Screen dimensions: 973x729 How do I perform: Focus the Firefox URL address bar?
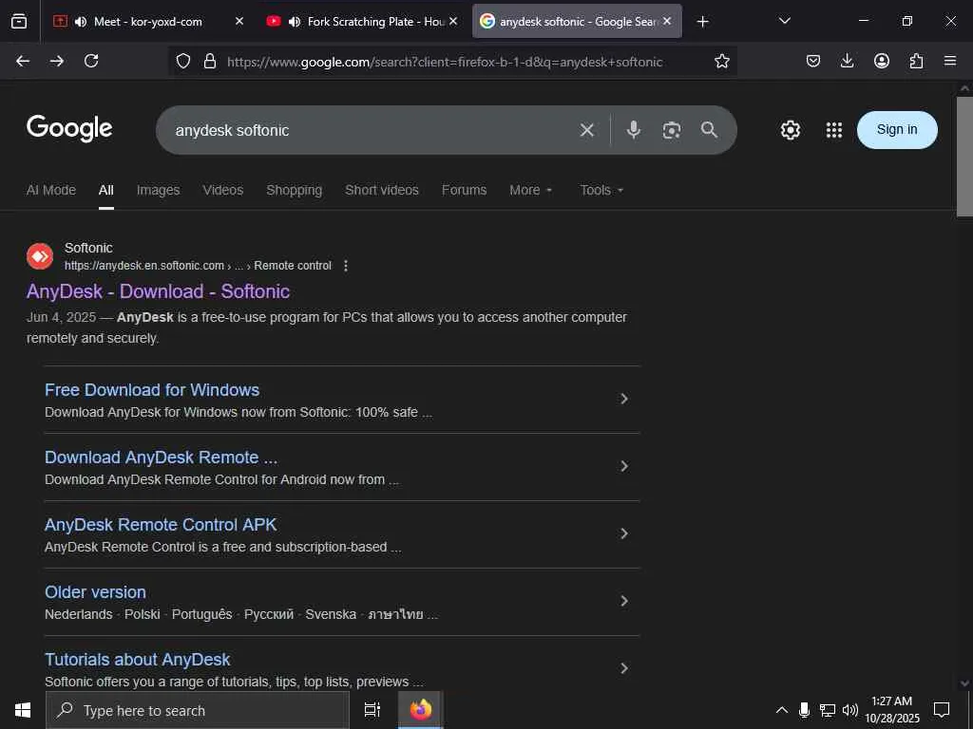coord(445,62)
